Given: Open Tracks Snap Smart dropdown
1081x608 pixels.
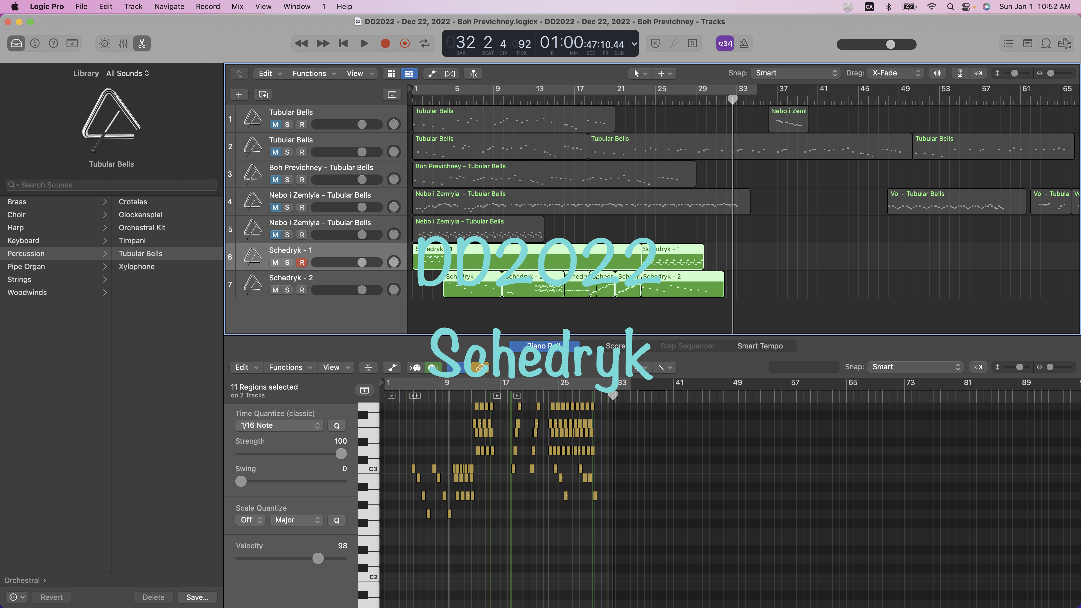Looking at the screenshot, I should pos(795,73).
